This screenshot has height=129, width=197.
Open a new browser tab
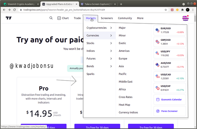tap(121, 4)
